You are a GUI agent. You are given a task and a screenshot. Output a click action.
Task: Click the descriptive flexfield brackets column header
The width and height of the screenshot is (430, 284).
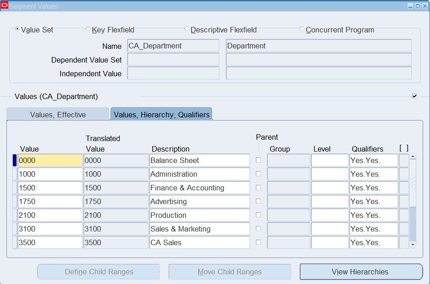coord(403,148)
